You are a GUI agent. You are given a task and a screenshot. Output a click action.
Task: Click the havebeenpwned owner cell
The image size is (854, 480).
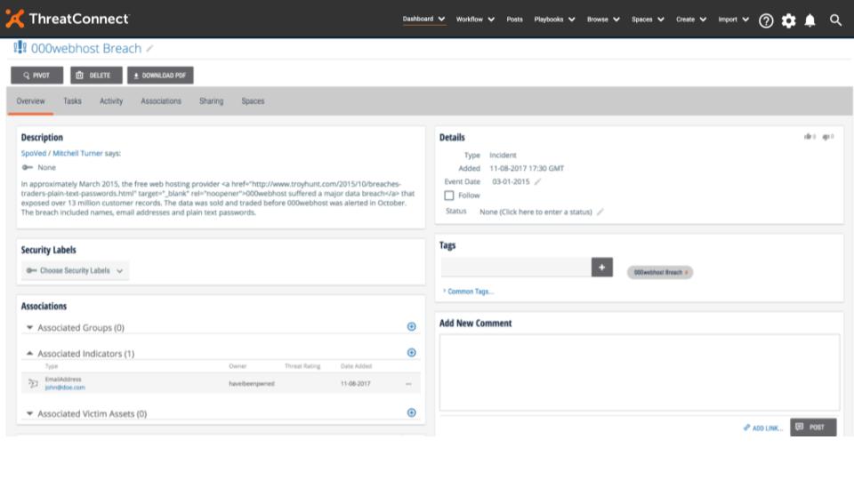[252, 384]
